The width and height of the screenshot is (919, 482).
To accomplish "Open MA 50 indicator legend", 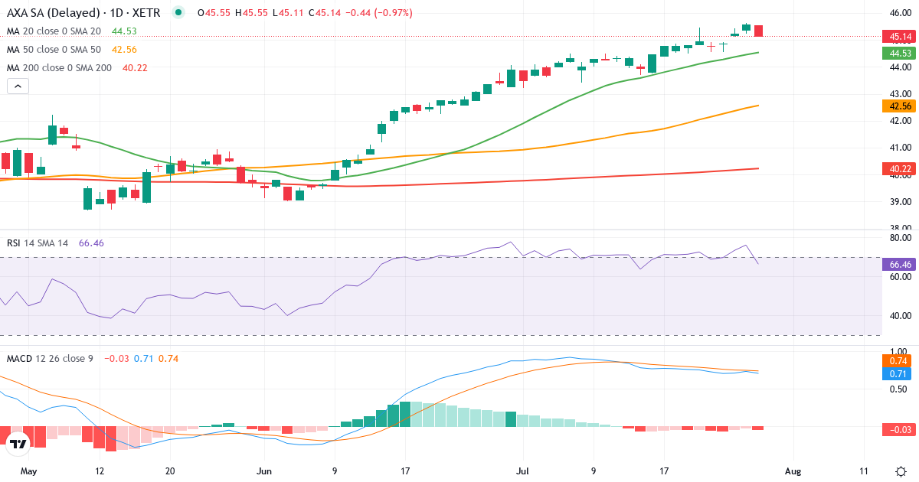I will pyautogui.click(x=54, y=49).
